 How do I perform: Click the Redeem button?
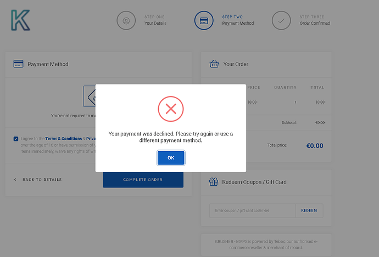309,210
